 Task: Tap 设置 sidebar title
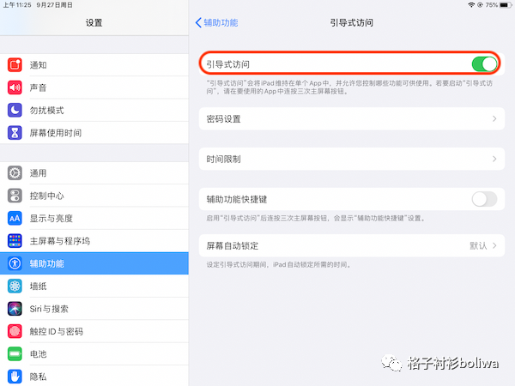(94, 22)
